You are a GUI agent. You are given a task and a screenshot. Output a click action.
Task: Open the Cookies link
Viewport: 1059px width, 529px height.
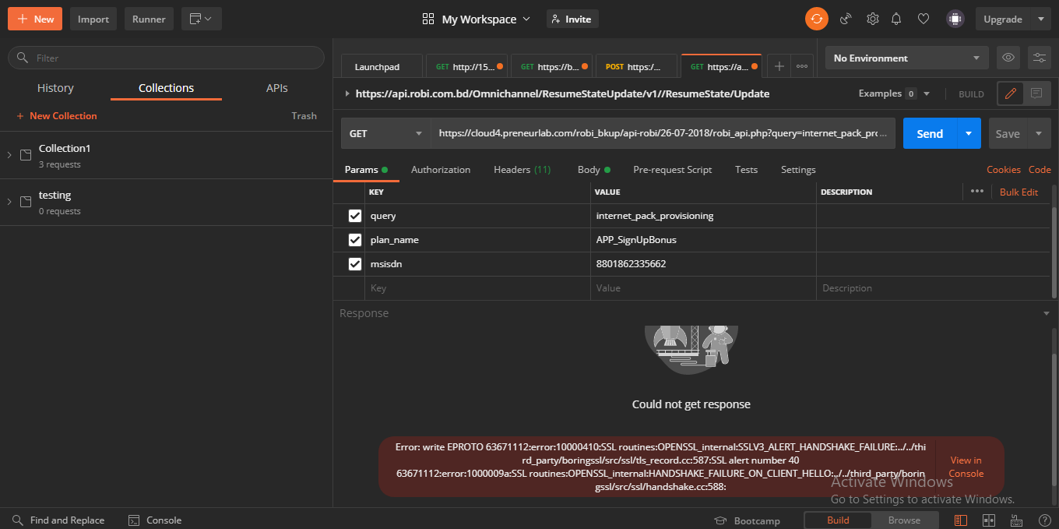click(x=1004, y=170)
